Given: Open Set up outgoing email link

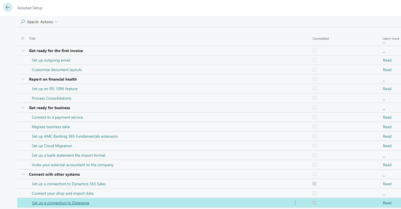Looking at the screenshot, I should click(51, 60).
